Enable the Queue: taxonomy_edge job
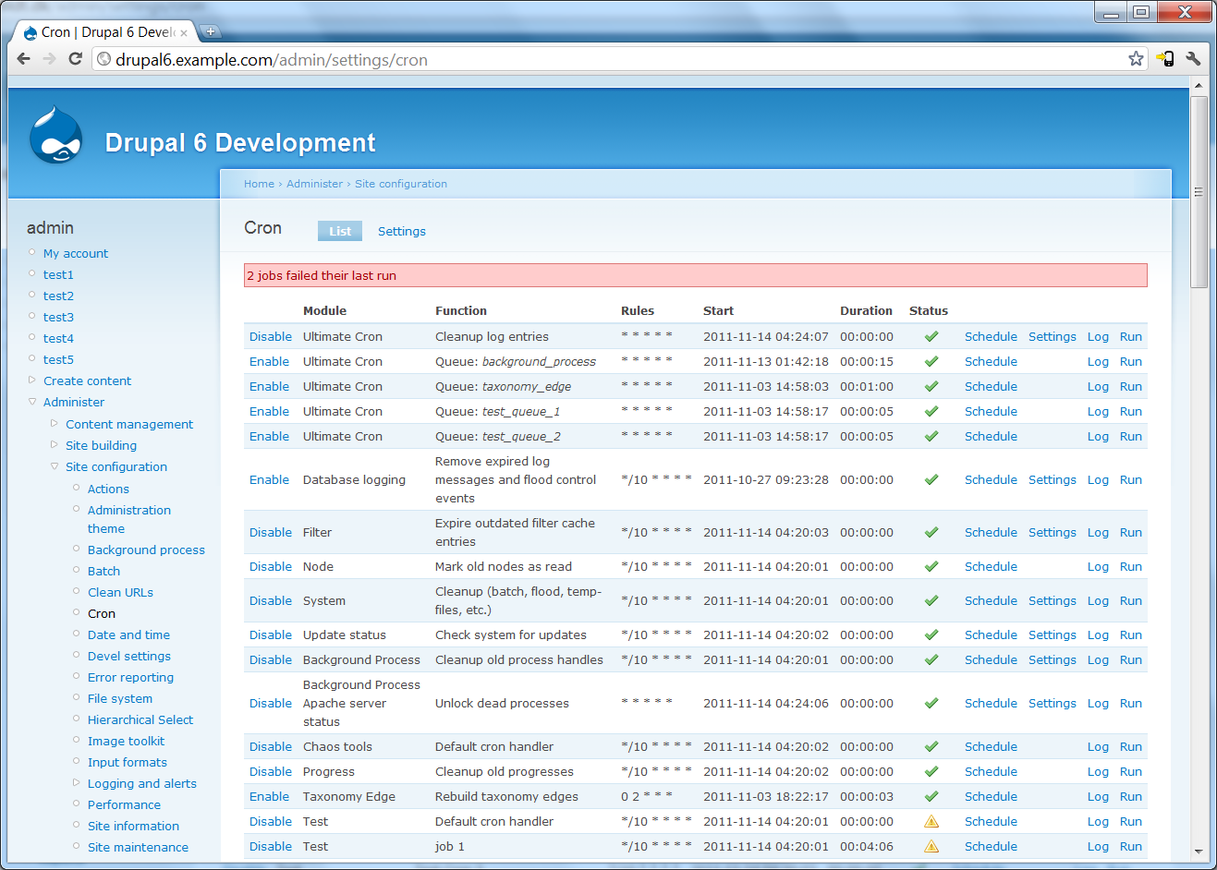Screen dimensions: 1217x870 click(x=269, y=386)
